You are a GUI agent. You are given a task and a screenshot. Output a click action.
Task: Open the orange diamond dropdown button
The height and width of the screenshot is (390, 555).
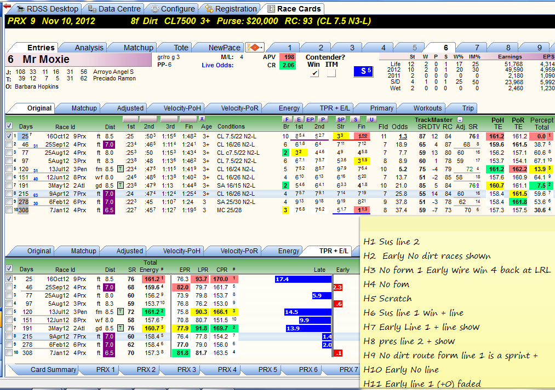255,48
